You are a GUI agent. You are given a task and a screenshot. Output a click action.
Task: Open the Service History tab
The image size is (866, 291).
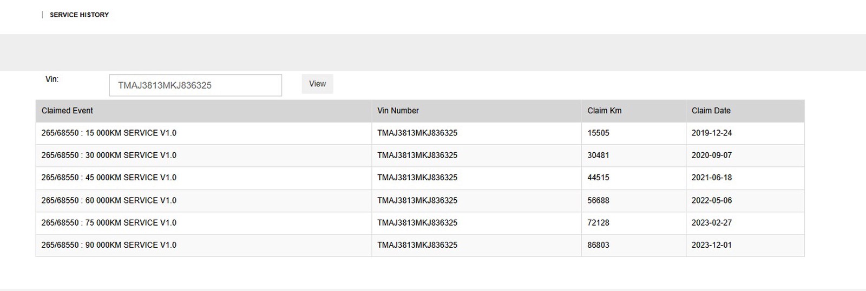click(79, 15)
